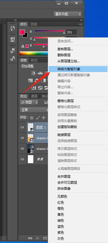The height and width of the screenshot is (243, 108).
Task: Hide 图层 1 layer via its eye icon
Action: [22, 127]
